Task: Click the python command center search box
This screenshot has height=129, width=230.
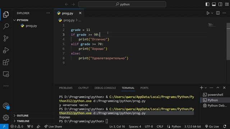Action: click(x=122, y=4)
